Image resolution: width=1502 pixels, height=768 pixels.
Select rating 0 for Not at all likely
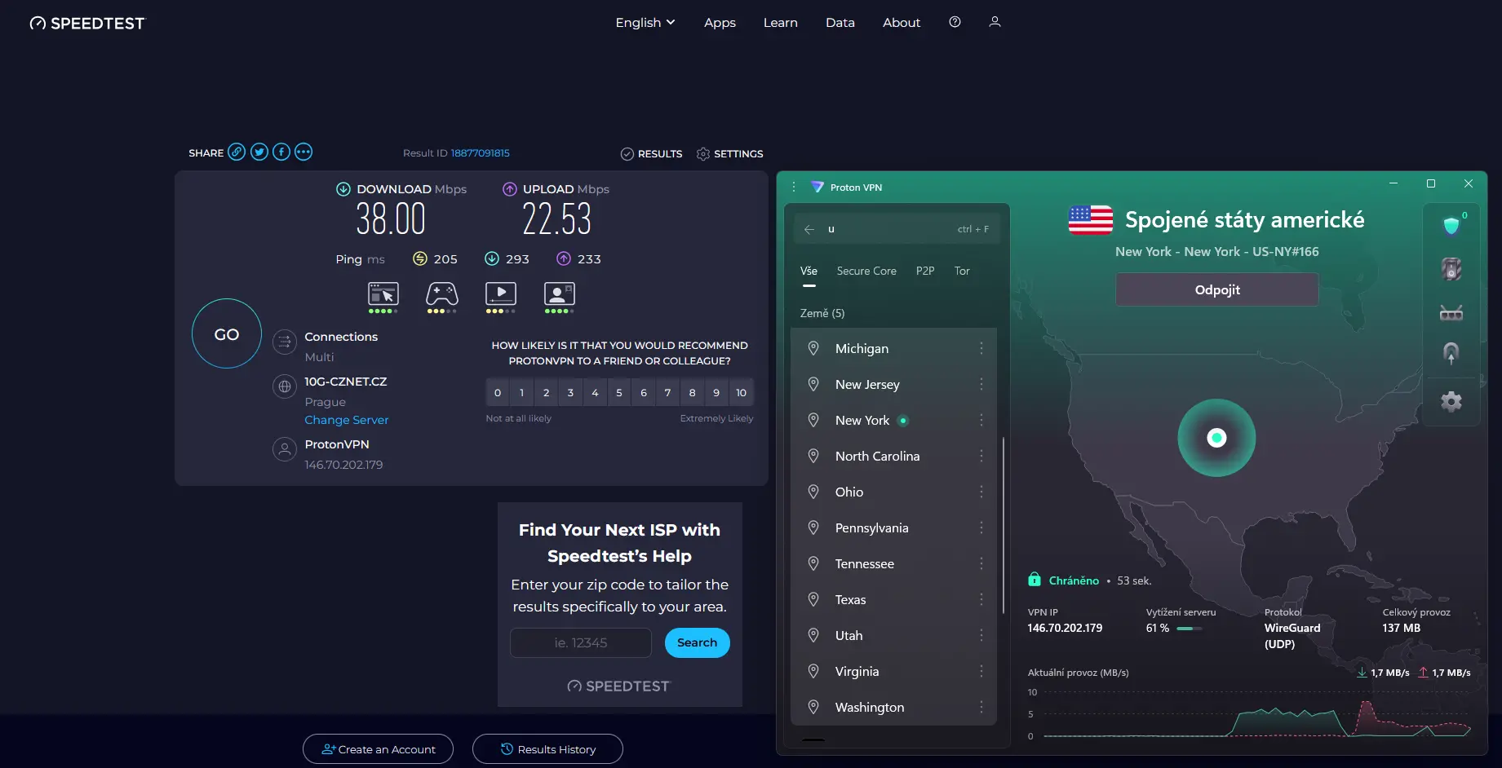click(497, 392)
